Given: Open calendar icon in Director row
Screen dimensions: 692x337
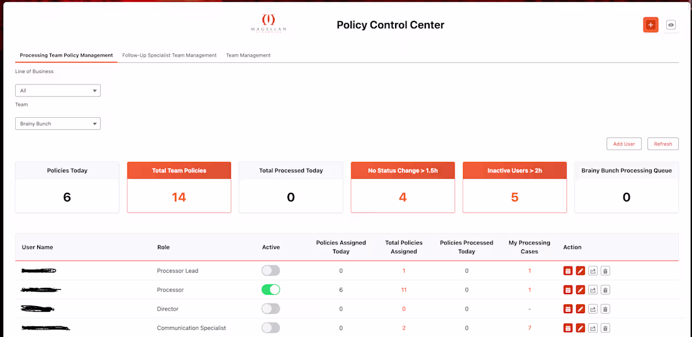Looking at the screenshot, I should [568, 309].
